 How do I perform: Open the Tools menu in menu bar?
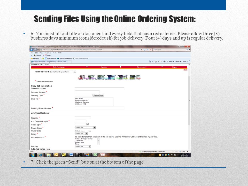(55, 53)
